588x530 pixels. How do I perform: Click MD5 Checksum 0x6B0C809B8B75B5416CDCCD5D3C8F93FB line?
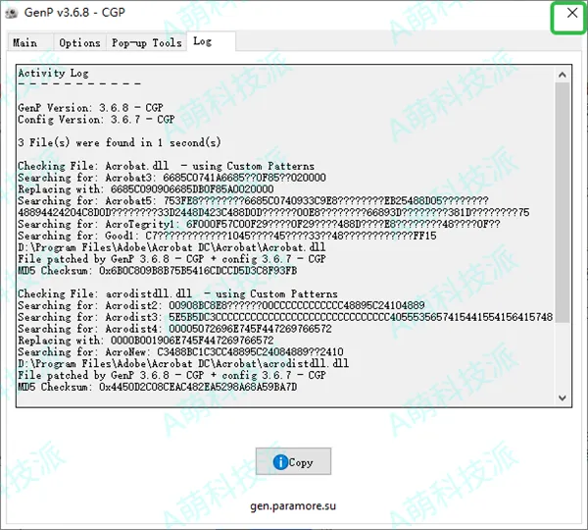[158, 271]
